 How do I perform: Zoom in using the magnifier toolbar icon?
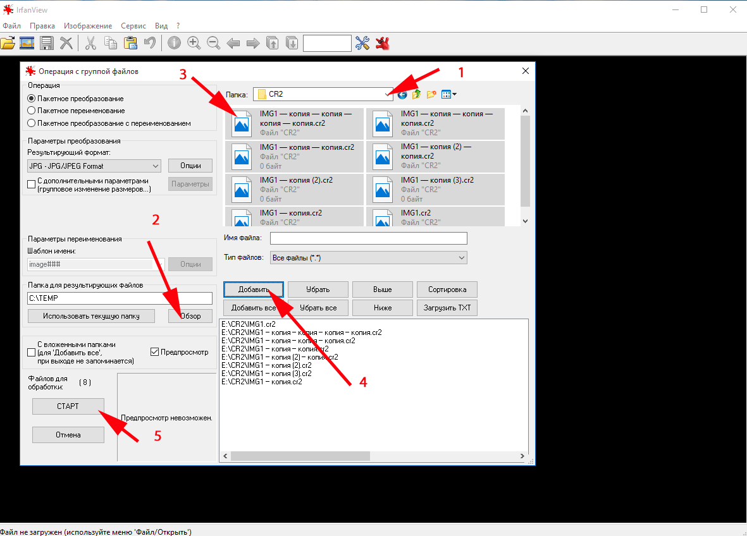click(x=194, y=43)
